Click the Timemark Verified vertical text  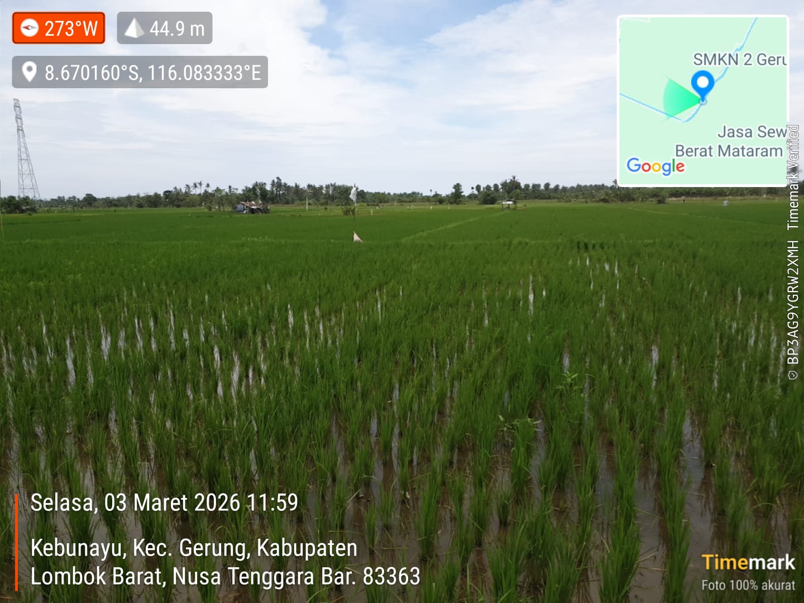click(x=793, y=178)
